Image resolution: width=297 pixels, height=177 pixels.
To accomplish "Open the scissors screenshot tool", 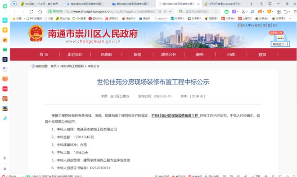I will coord(243,12).
